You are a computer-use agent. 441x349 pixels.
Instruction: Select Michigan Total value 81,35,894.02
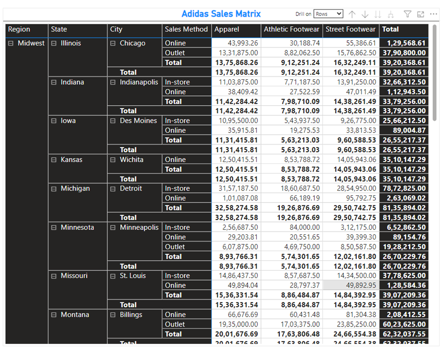point(404,218)
